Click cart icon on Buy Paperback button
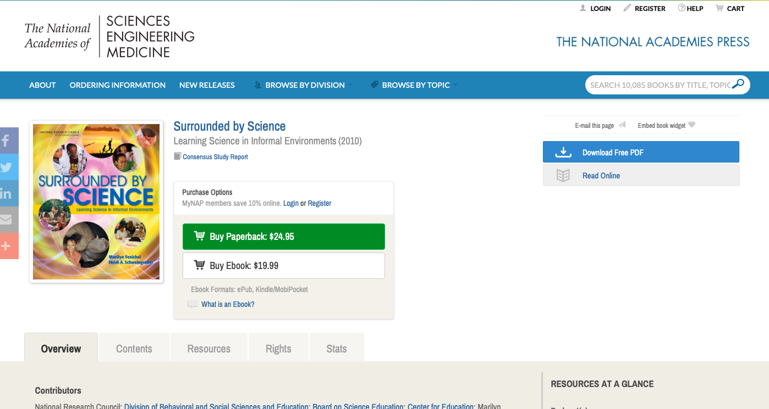 pos(199,236)
